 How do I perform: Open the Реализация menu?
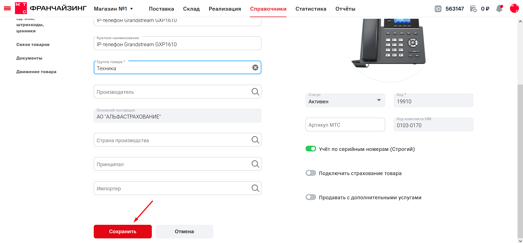tap(225, 9)
